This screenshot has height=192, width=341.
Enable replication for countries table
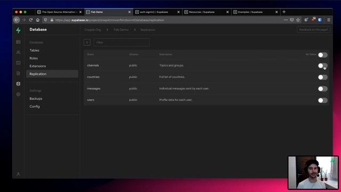(323, 77)
